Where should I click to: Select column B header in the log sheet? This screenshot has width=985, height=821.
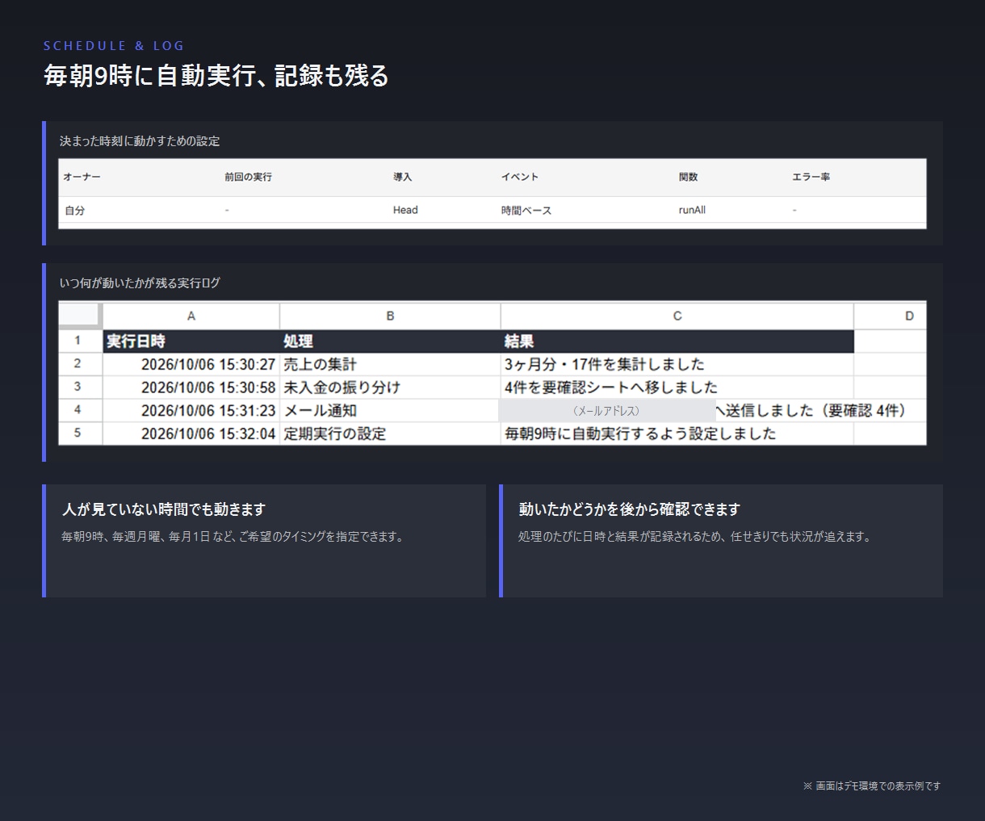[x=390, y=316]
